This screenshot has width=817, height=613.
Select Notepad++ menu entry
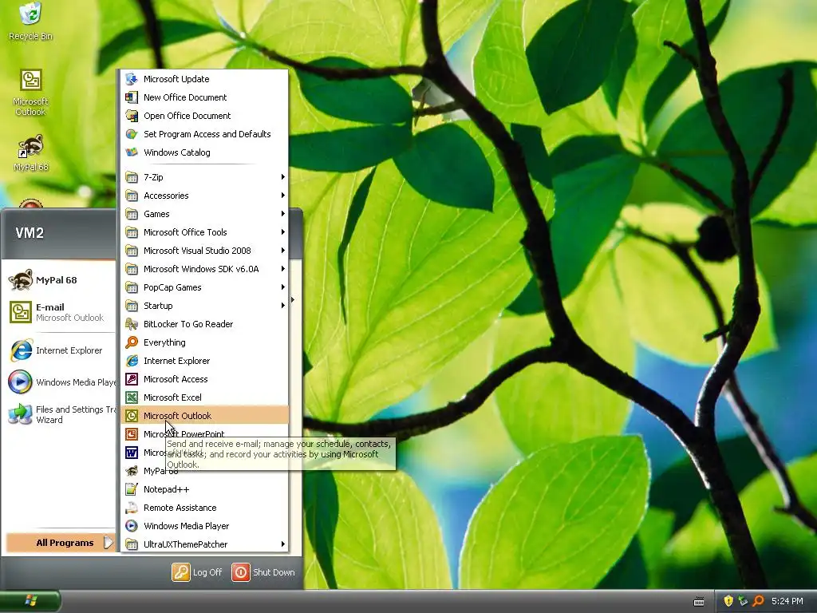click(x=204, y=489)
